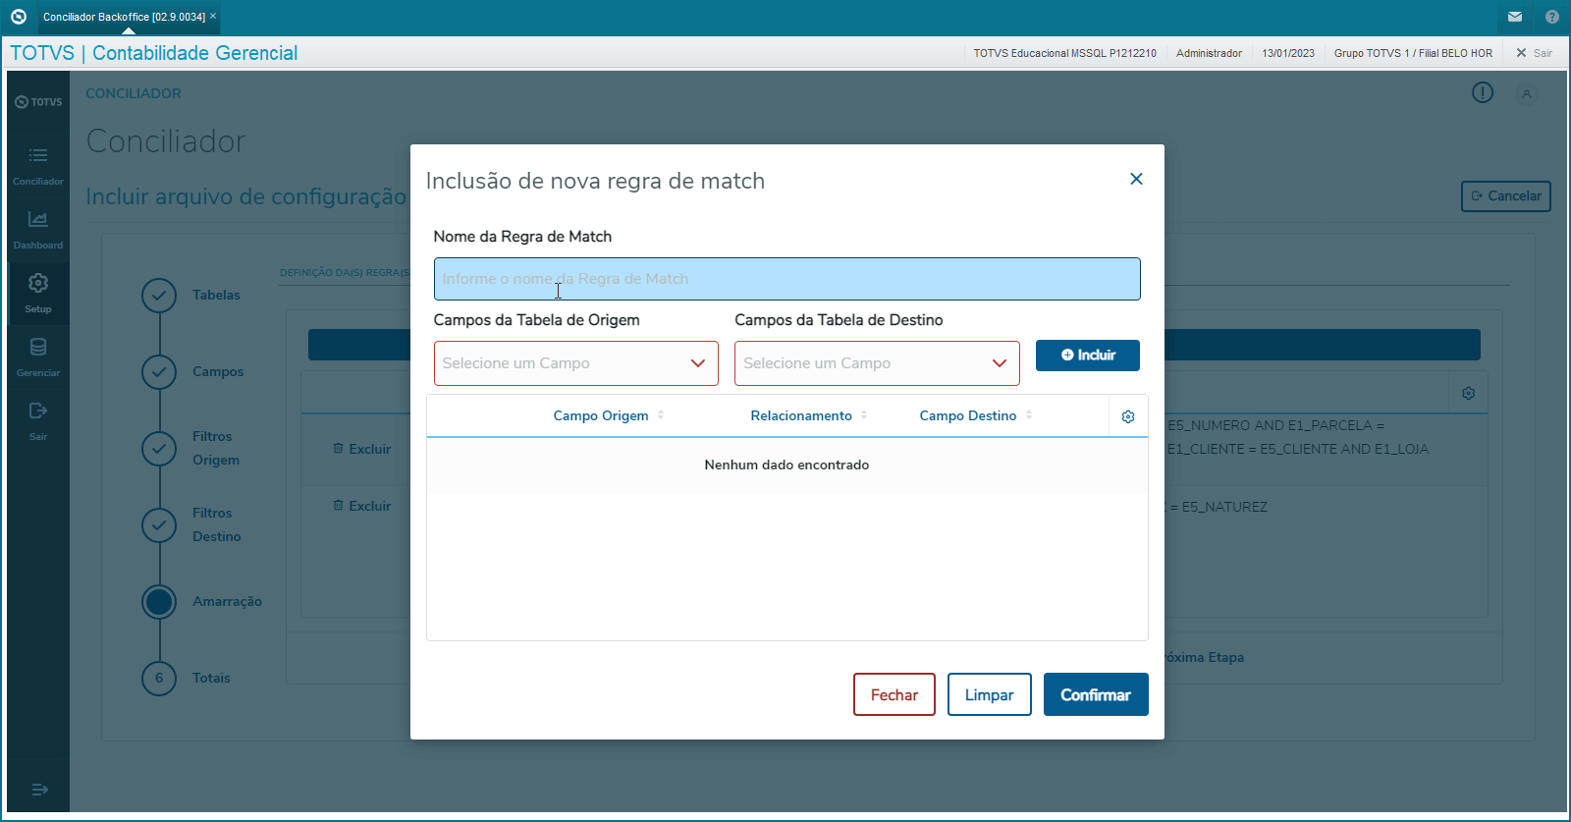Click the Incluir button in dialog

[1088, 356]
